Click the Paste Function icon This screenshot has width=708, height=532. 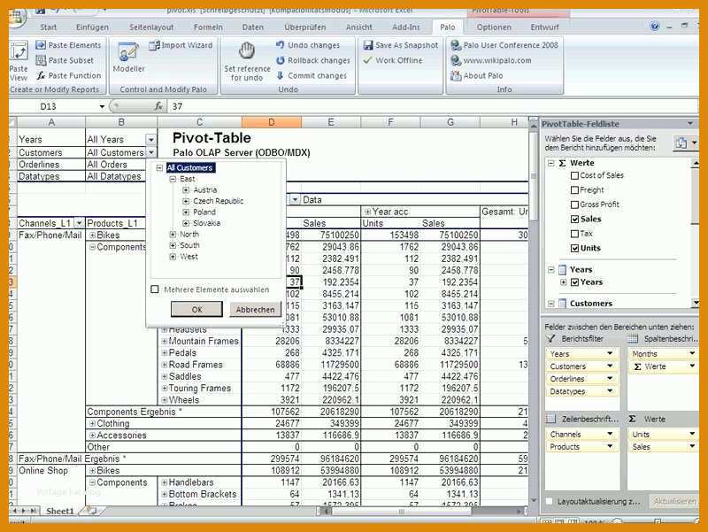tap(41, 75)
